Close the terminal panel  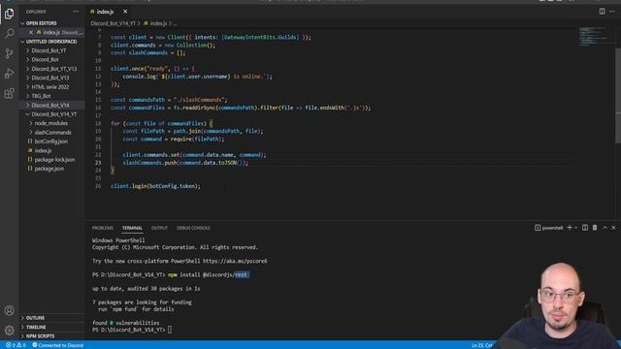coord(613,228)
